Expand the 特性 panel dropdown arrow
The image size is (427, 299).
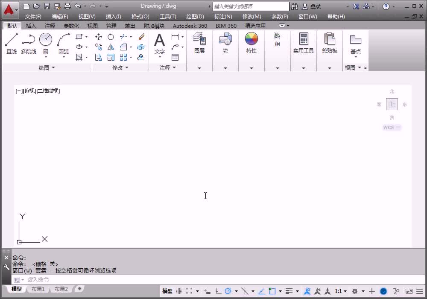click(252, 68)
